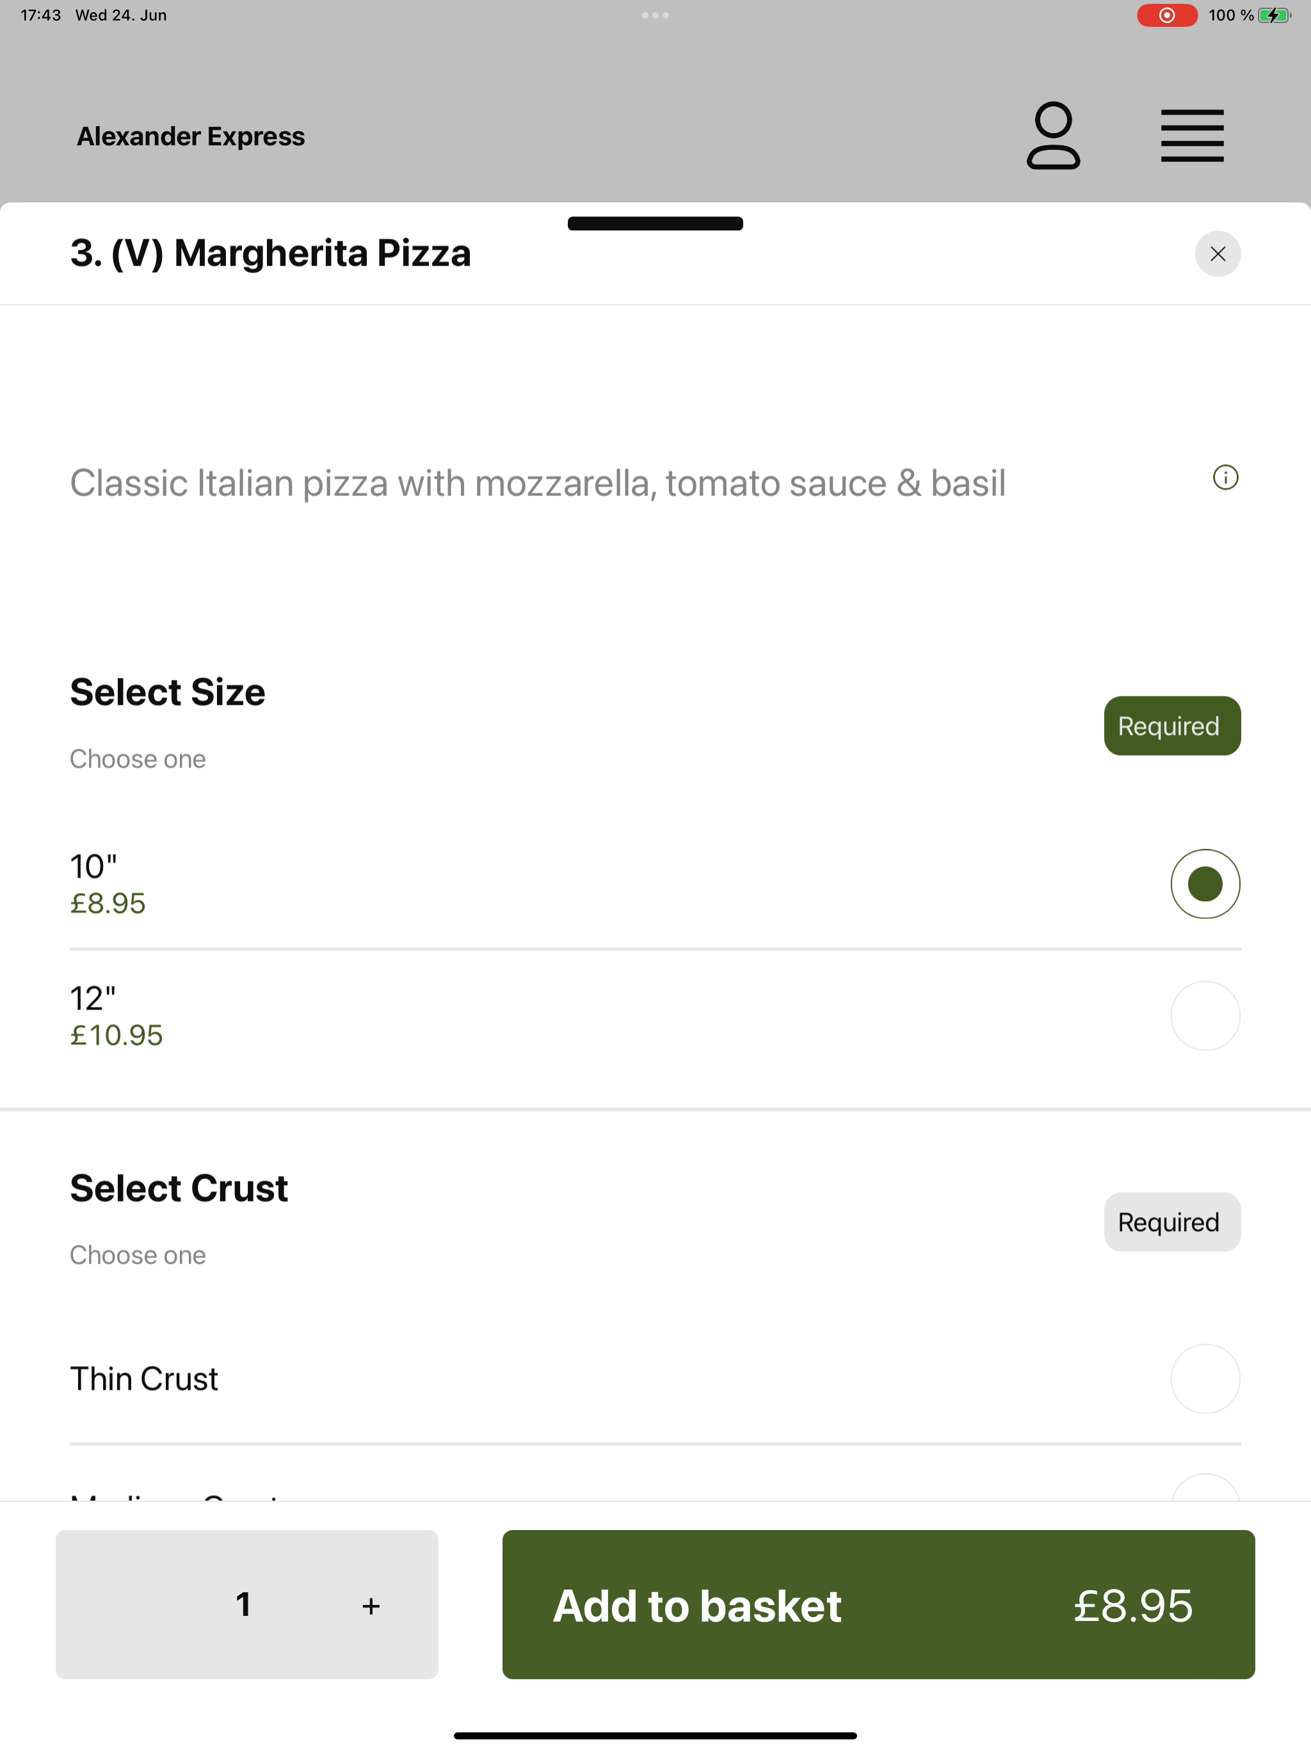Screen dimensions: 1311x1749
Task: Select the 12" size radio button
Action: [1205, 1016]
